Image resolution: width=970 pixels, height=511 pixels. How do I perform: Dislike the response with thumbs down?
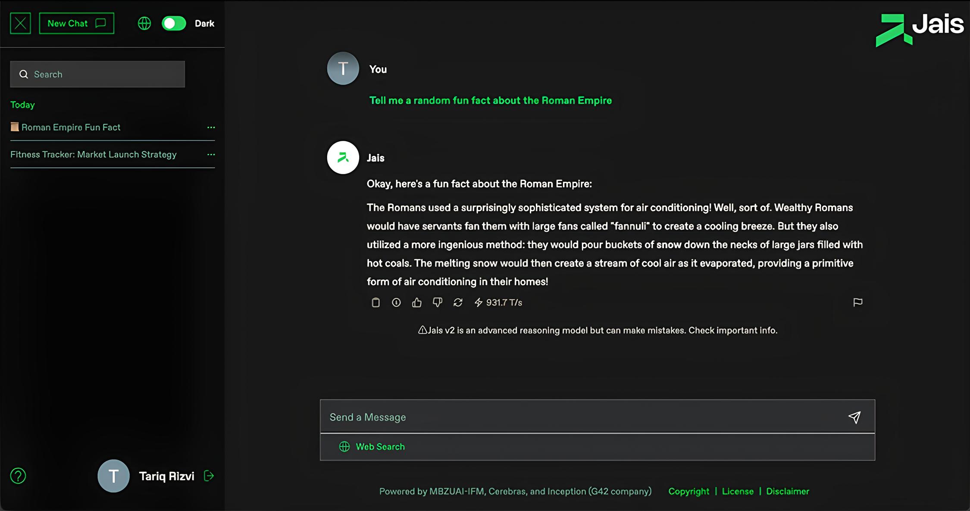pos(437,302)
